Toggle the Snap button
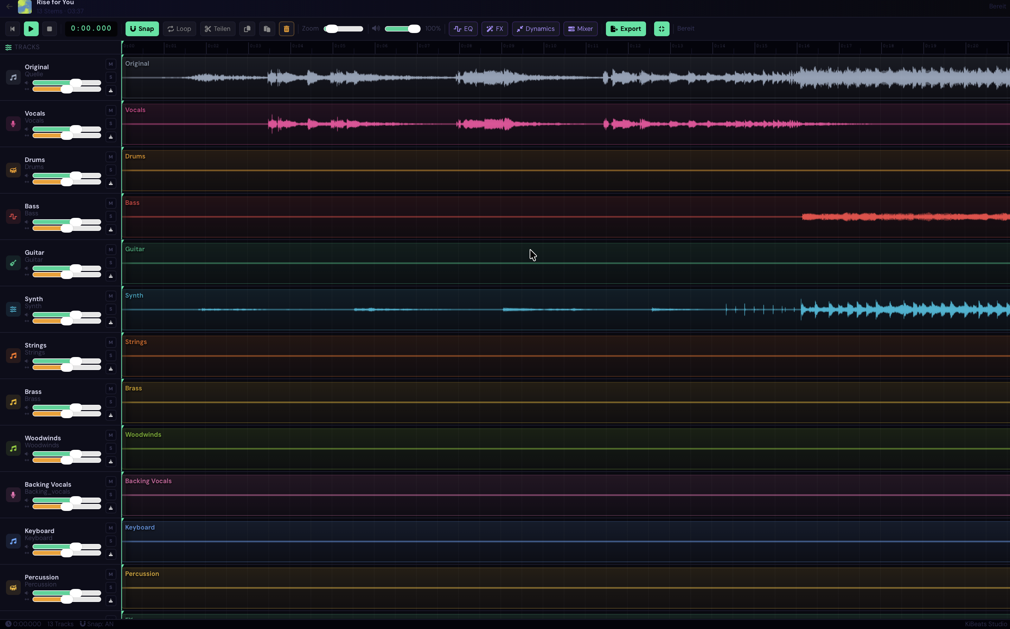This screenshot has height=629, width=1010. [142, 29]
